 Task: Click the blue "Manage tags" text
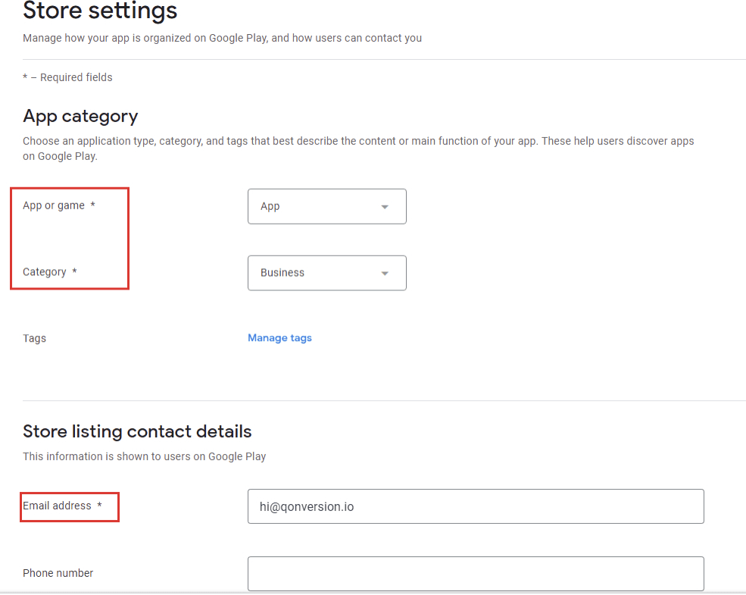(279, 337)
